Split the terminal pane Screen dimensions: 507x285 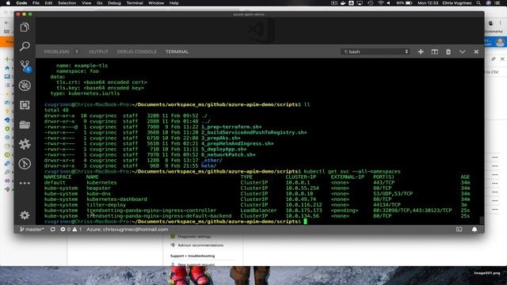435,51
